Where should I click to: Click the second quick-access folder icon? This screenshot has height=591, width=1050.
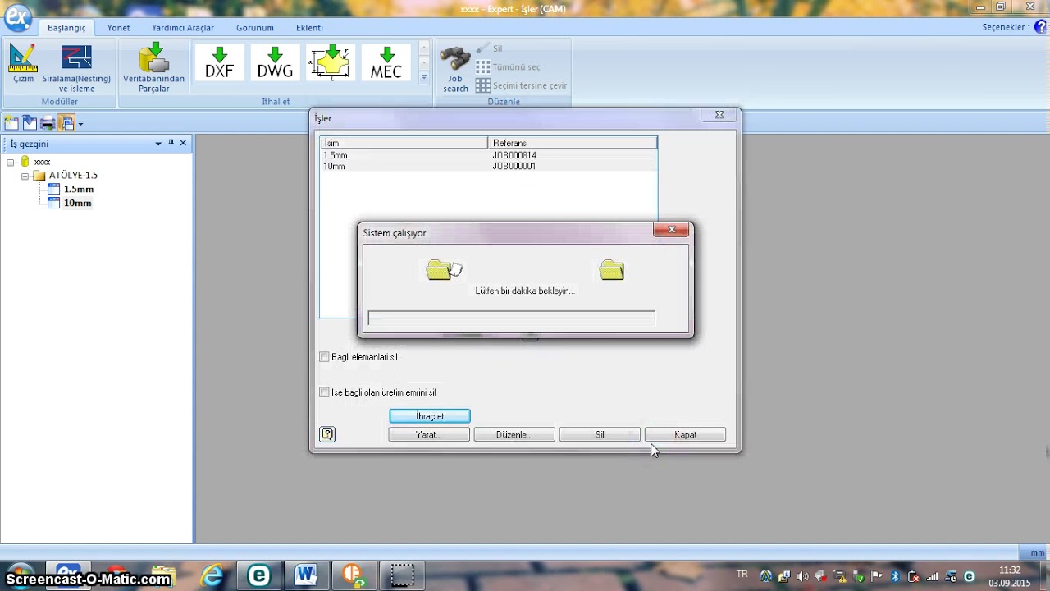click(30, 123)
